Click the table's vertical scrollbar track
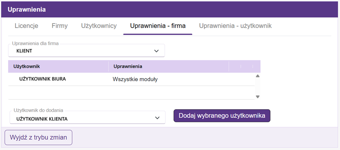The image size is (340, 150). (258, 87)
